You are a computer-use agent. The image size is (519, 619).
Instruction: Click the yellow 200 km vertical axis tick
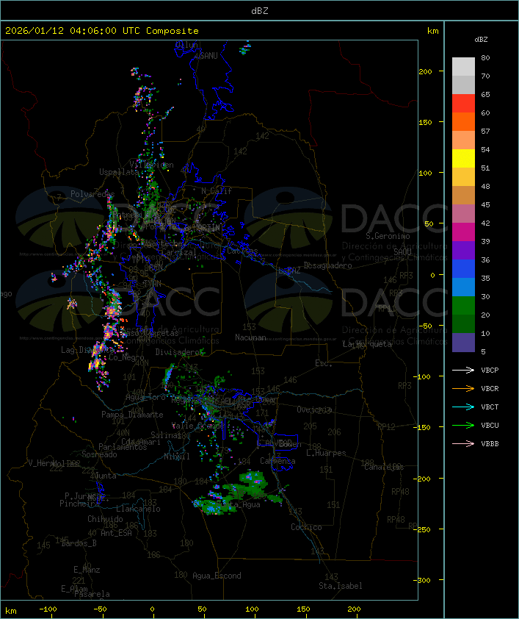click(x=435, y=71)
